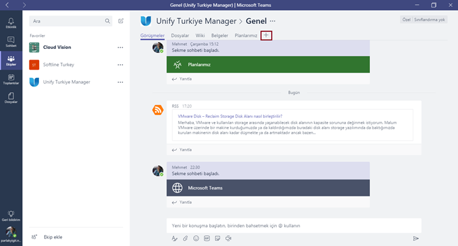Screen dimensions: 458x246
Task: Start a video meeting with camera icon
Action: click(x=228, y=238)
